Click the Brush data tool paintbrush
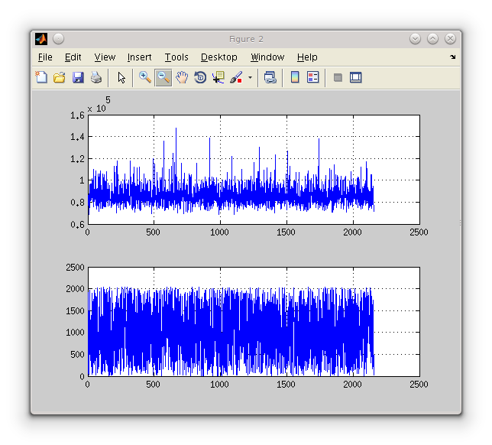Viewport: 492px width, 445px height. point(236,77)
